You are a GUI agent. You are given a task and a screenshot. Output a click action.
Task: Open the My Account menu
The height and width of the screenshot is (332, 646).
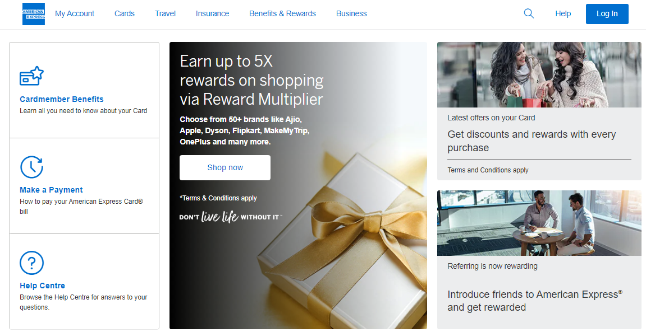pos(75,13)
